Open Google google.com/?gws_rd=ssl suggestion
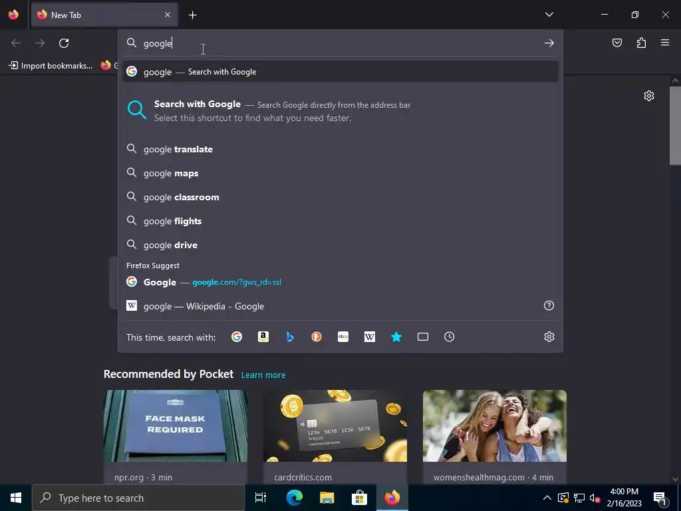The height and width of the screenshot is (511, 681). click(340, 282)
